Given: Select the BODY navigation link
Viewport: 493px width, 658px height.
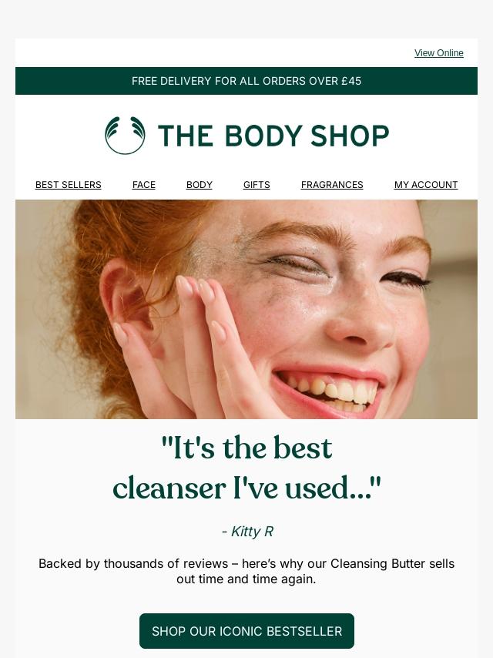Looking at the screenshot, I should pos(200,185).
